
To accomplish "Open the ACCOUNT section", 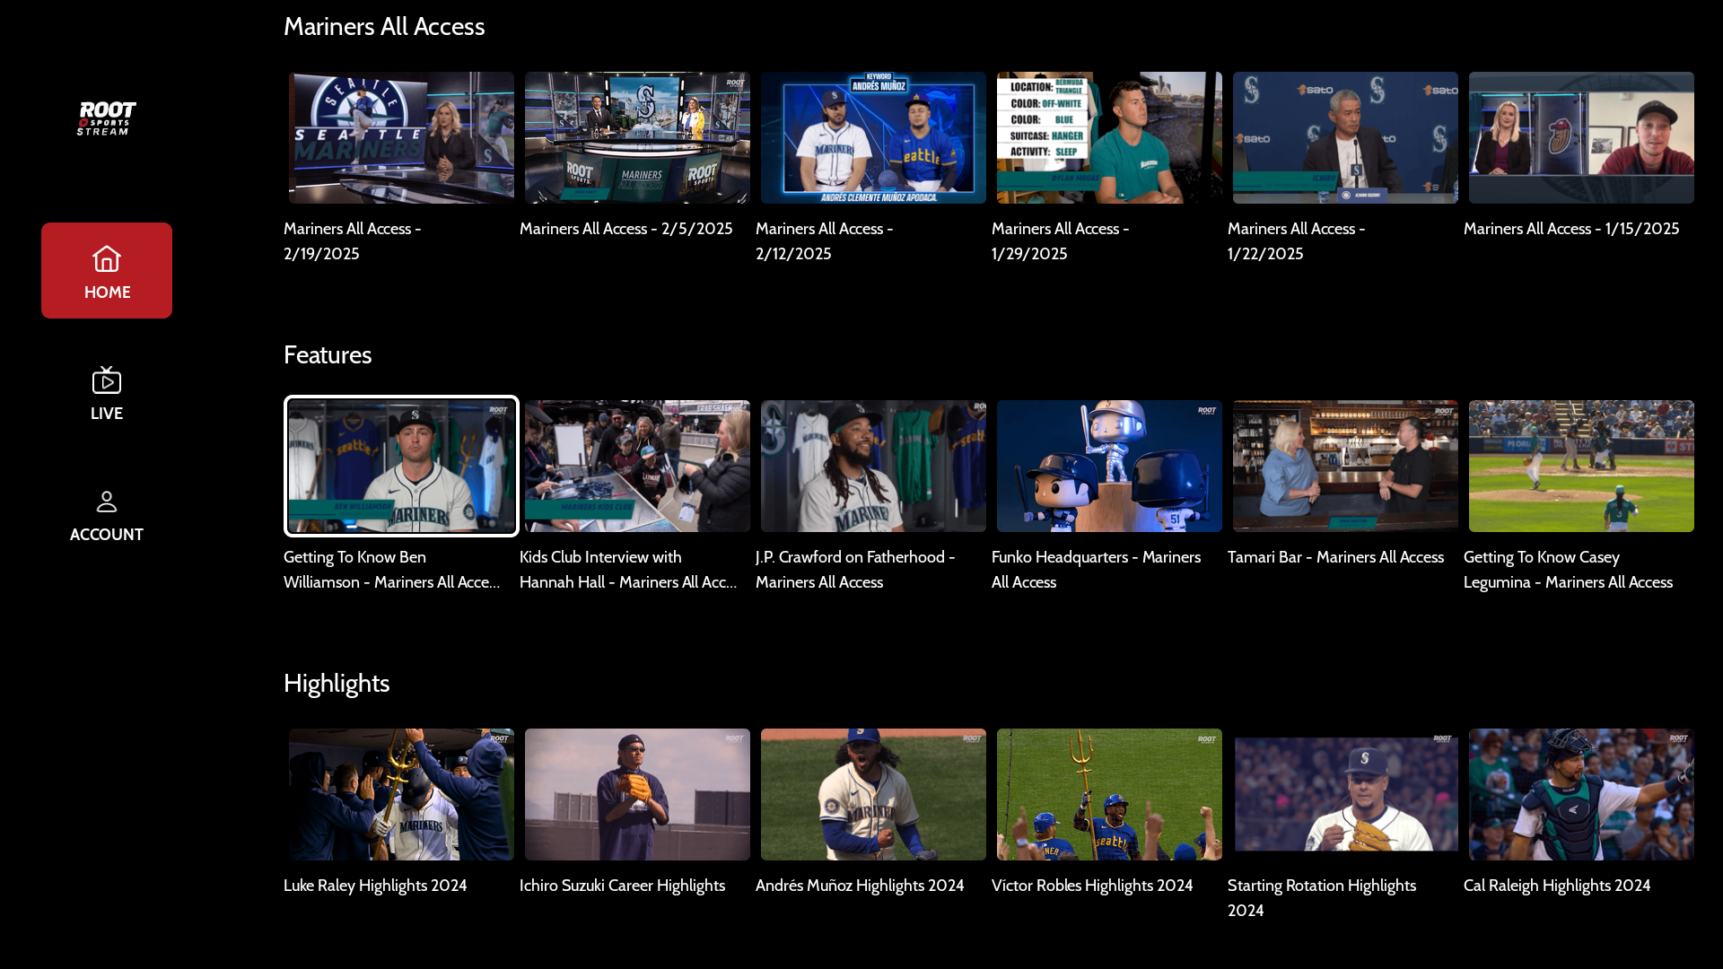I will 106,513.
